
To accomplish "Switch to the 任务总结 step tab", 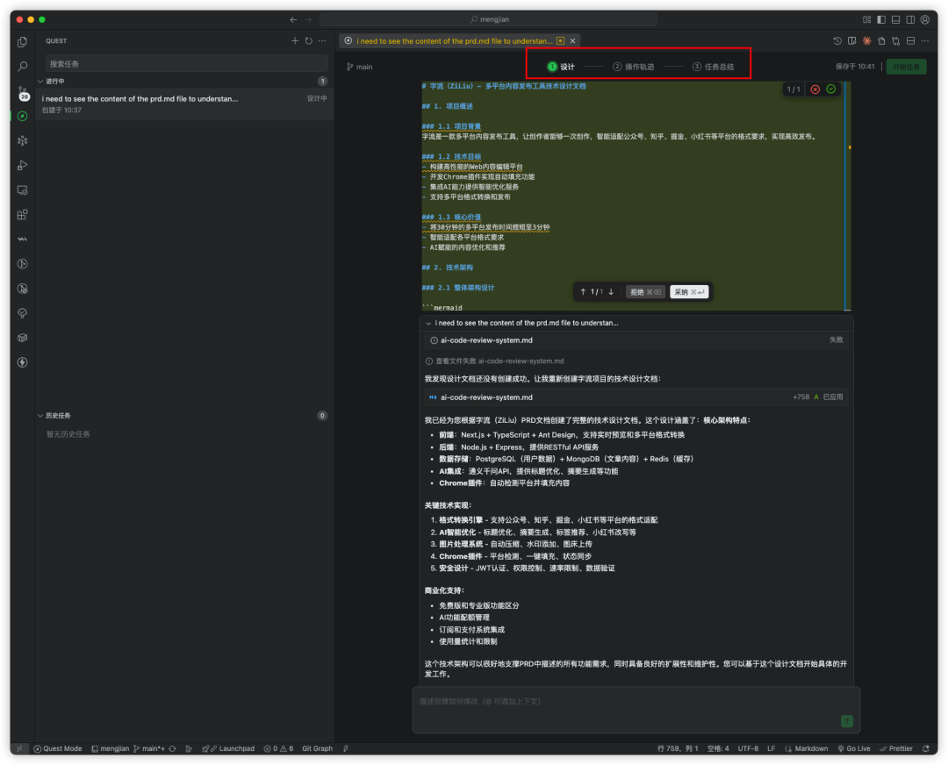I will pyautogui.click(x=713, y=67).
